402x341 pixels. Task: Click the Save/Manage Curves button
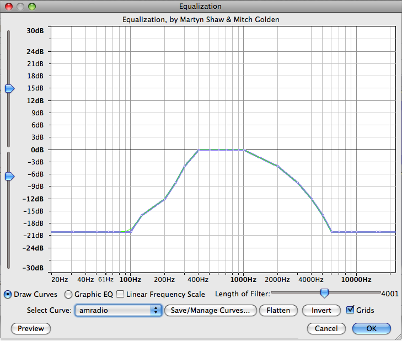coord(210,311)
